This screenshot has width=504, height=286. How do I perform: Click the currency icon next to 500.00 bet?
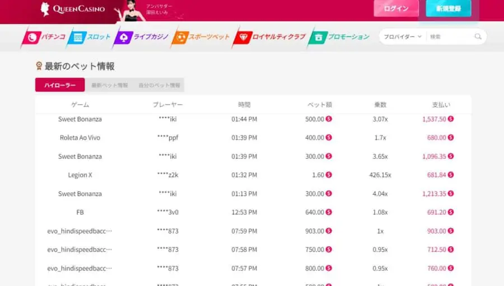[x=329, y=119]
